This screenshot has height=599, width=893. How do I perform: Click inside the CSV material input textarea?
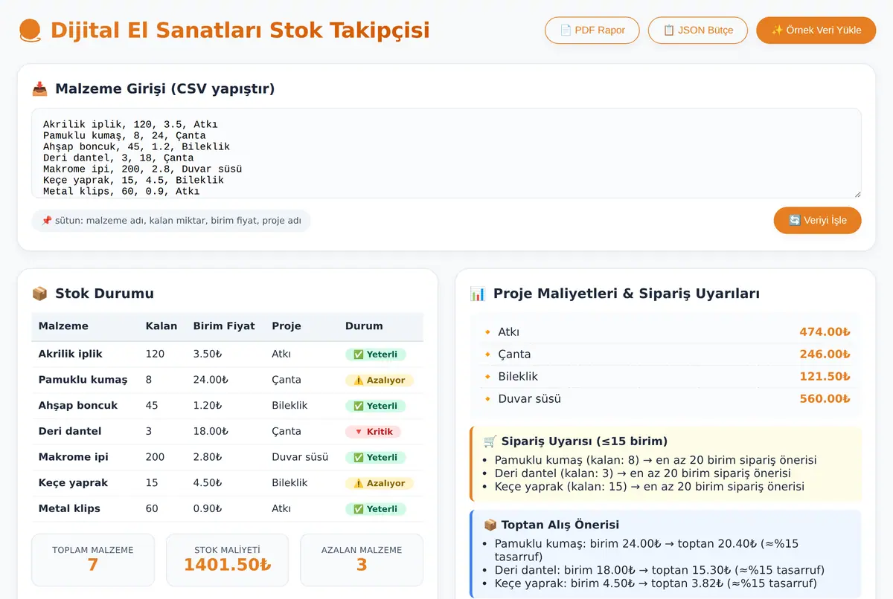pyautogui.click(x=446, y=153)
